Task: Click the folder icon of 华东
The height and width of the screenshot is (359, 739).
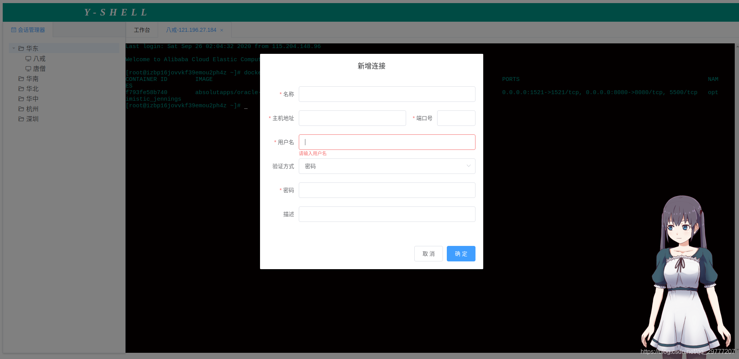Action: 21,48
